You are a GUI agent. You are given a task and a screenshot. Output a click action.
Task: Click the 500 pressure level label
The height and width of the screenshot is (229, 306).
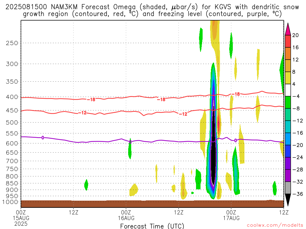pos(12,123)
